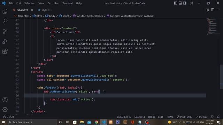This screenshot has height=125, width=223.
Task: Open the Explorer view in activity bar
Action: coord(5,11)
